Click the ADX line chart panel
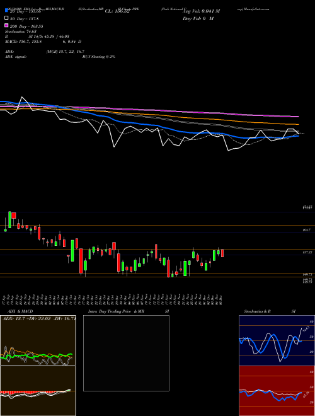This screenshot has width=315, height=416. coord(38,340)
